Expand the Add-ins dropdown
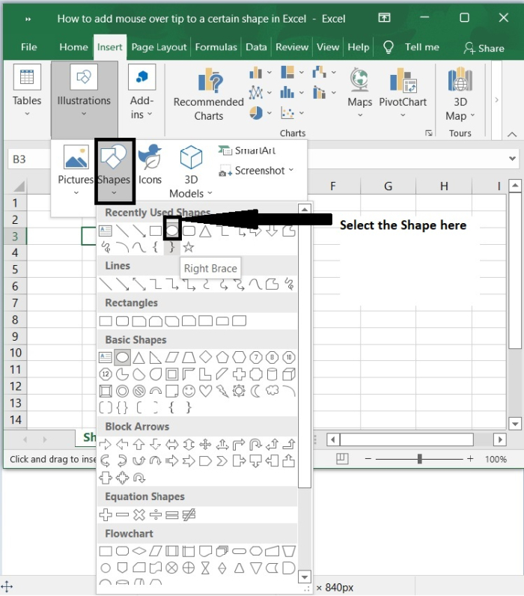This screenshot has width=524, height=596. point(141,93)
